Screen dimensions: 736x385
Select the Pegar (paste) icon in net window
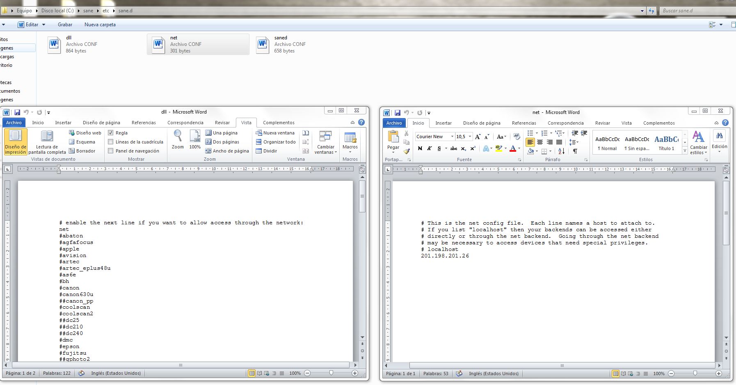pos(393,137)
